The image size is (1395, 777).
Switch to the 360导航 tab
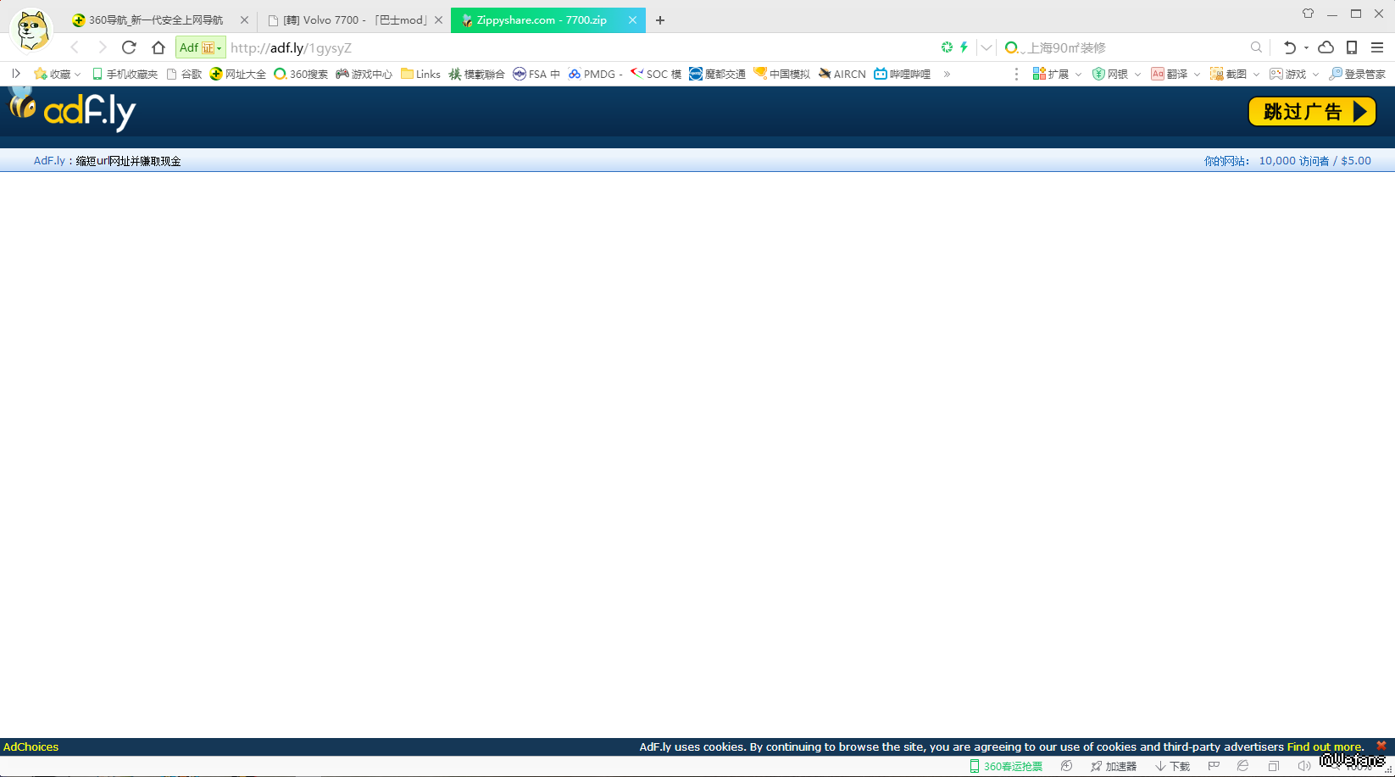[x=161, y=19]
